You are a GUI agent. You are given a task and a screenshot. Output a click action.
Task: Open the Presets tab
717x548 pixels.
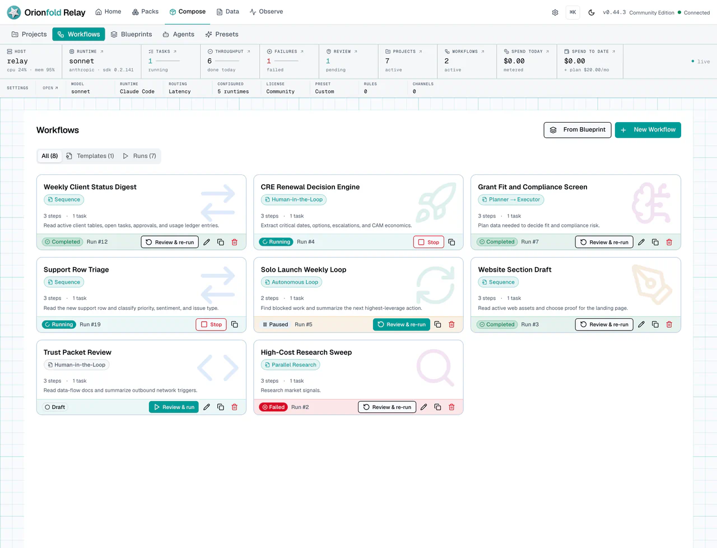point(222,34)
